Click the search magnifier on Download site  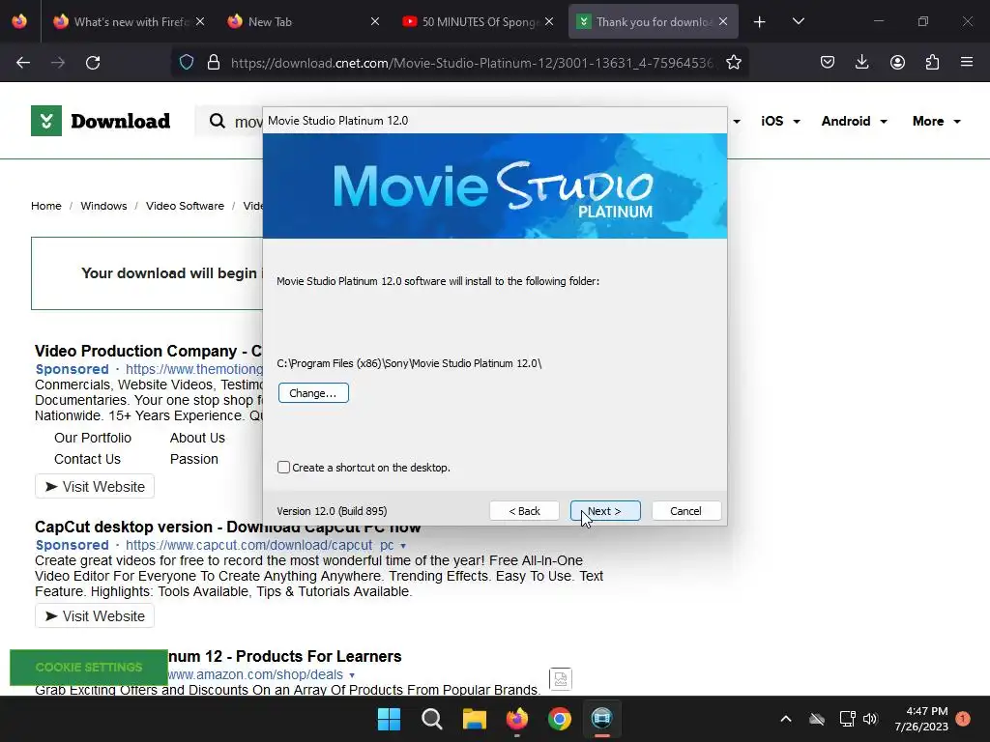[x=218, y=121]
